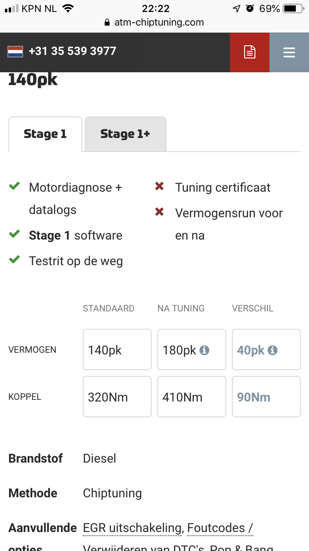
Task: Tap green checkmark beside Testrit op de weg
Action: pos(15,260)
